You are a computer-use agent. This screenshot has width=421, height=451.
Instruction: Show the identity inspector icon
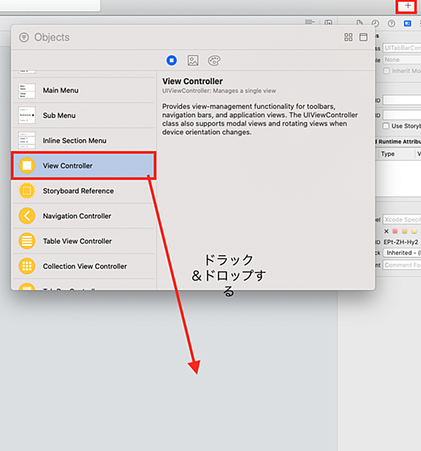pyautogui.click(x=407, y=23)
